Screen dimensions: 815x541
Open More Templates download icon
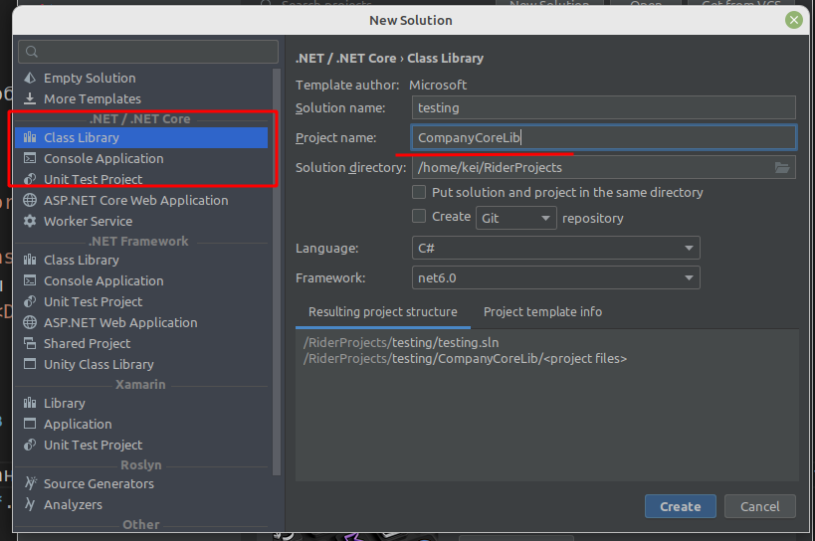click(x=30, y=98)
